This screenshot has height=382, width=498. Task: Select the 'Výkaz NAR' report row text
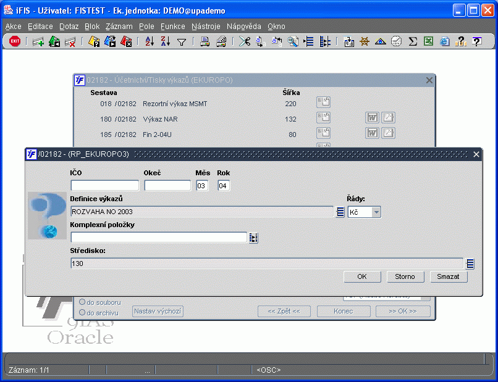click(161, 119)
